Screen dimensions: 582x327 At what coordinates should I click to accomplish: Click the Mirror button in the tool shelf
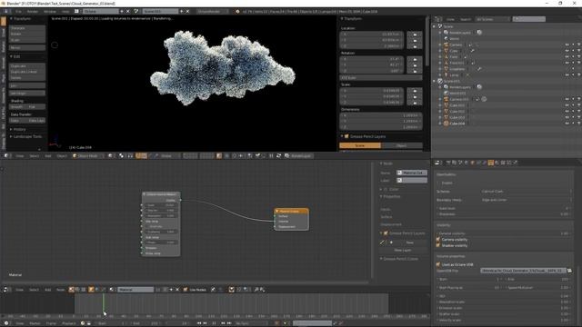(27, 48)
